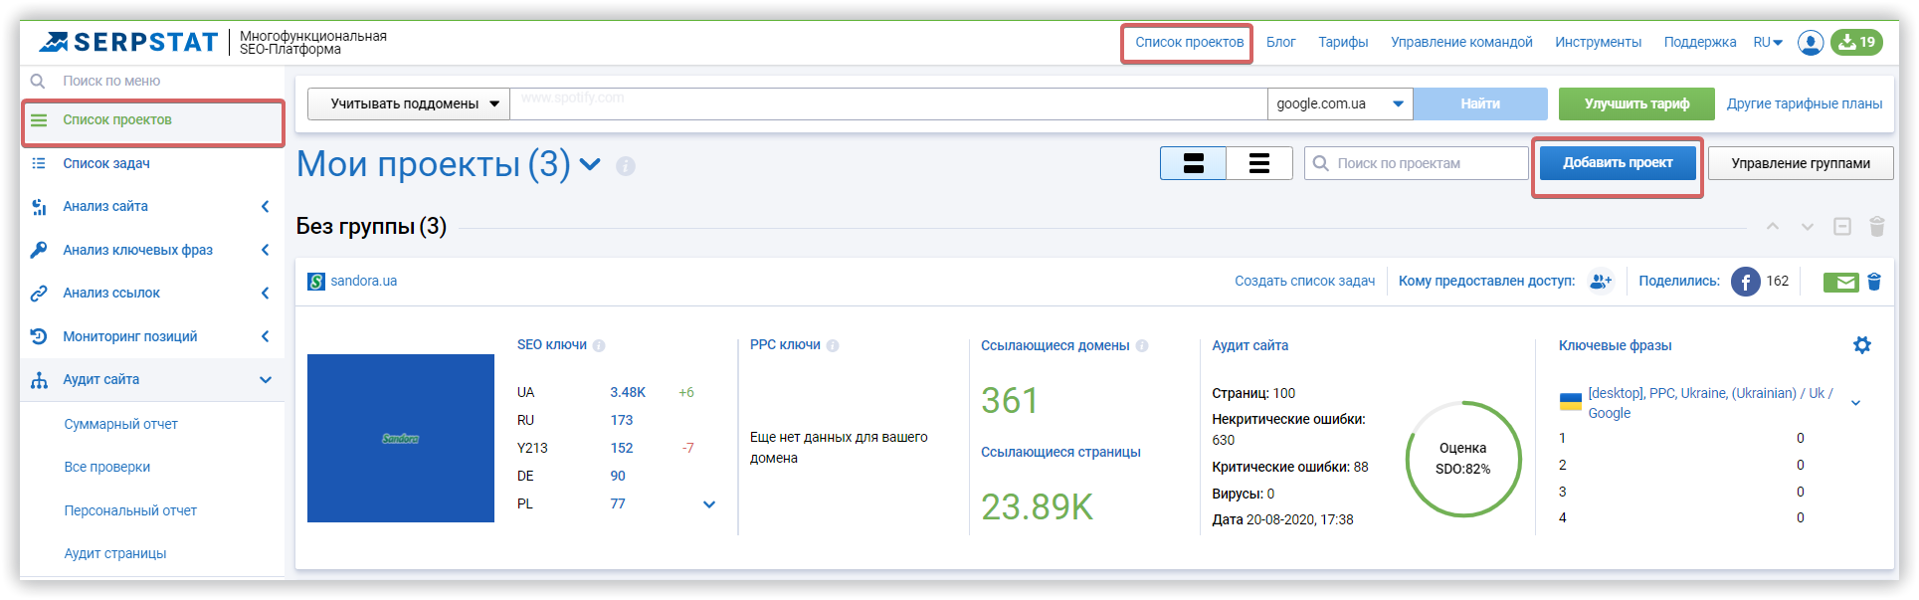Open the google.com.ua search engine dropdown
The height and width of the screenshot is (600, 1919).
click(x=1340, y=103)
